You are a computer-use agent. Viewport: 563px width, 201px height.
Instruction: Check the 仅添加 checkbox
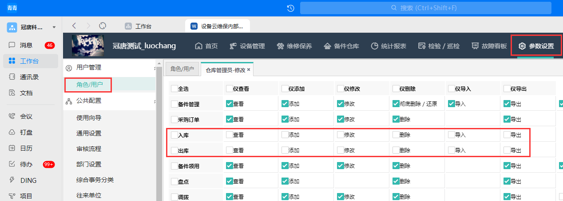click(x=285, y=88)
